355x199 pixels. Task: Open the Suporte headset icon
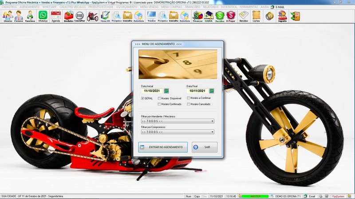(282, 16)
